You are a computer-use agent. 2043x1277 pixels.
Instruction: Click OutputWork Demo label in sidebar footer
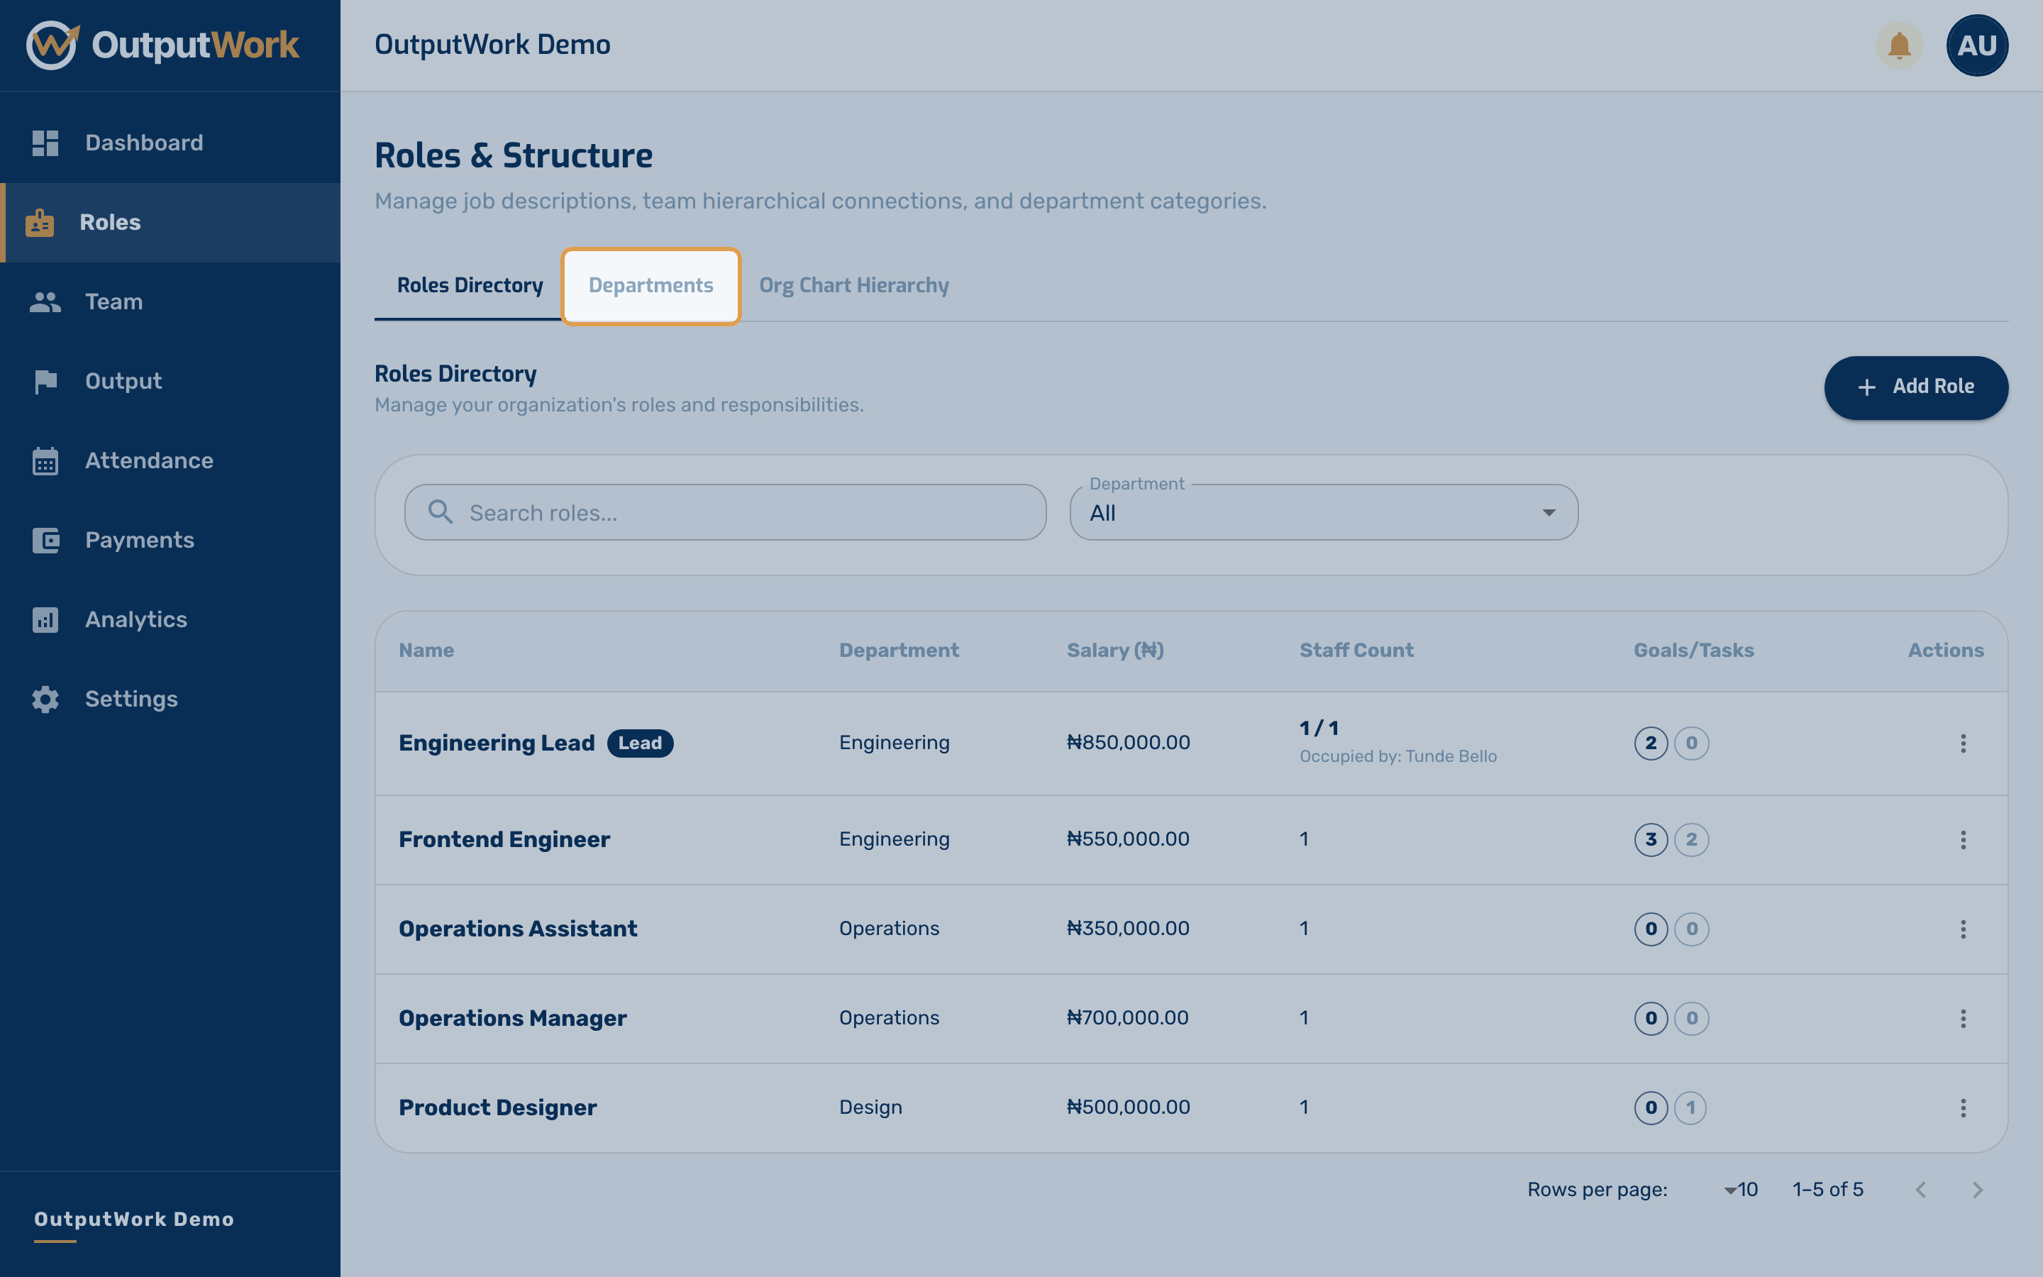pos(133,1220)
